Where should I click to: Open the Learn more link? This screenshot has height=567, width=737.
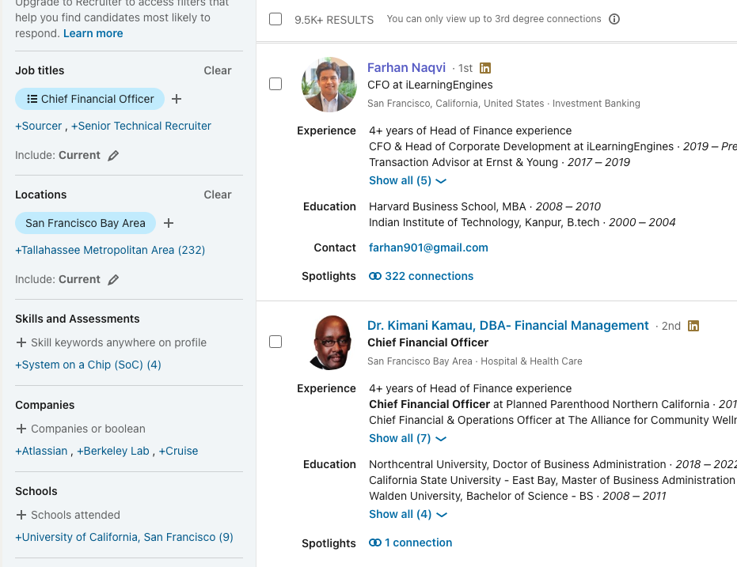pyautogui.click(x=93, y=33)
